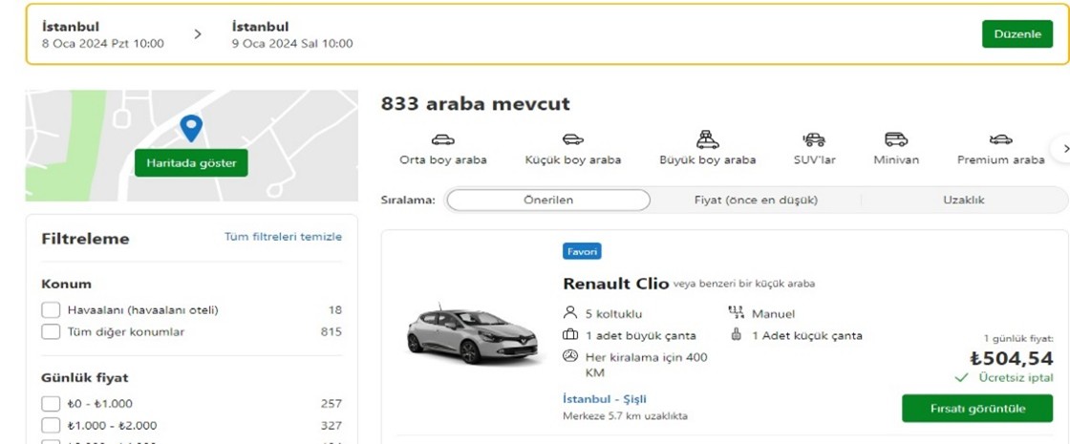Click Merkeze 5.7 km uzaklıkta text

coord(625,416)
